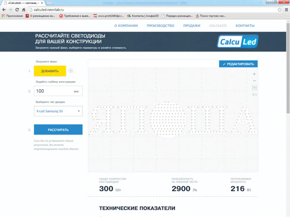This screenshot has width=290, height=217.
Task: Open Chrome menu hamburger icon
Action: tap(287, 10)
